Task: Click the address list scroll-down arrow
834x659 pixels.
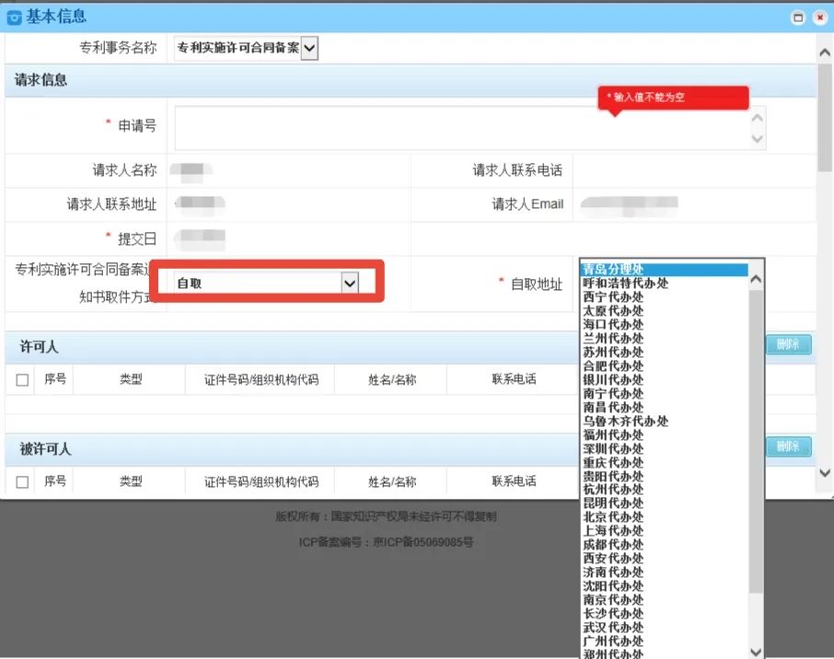Action: 755,652
